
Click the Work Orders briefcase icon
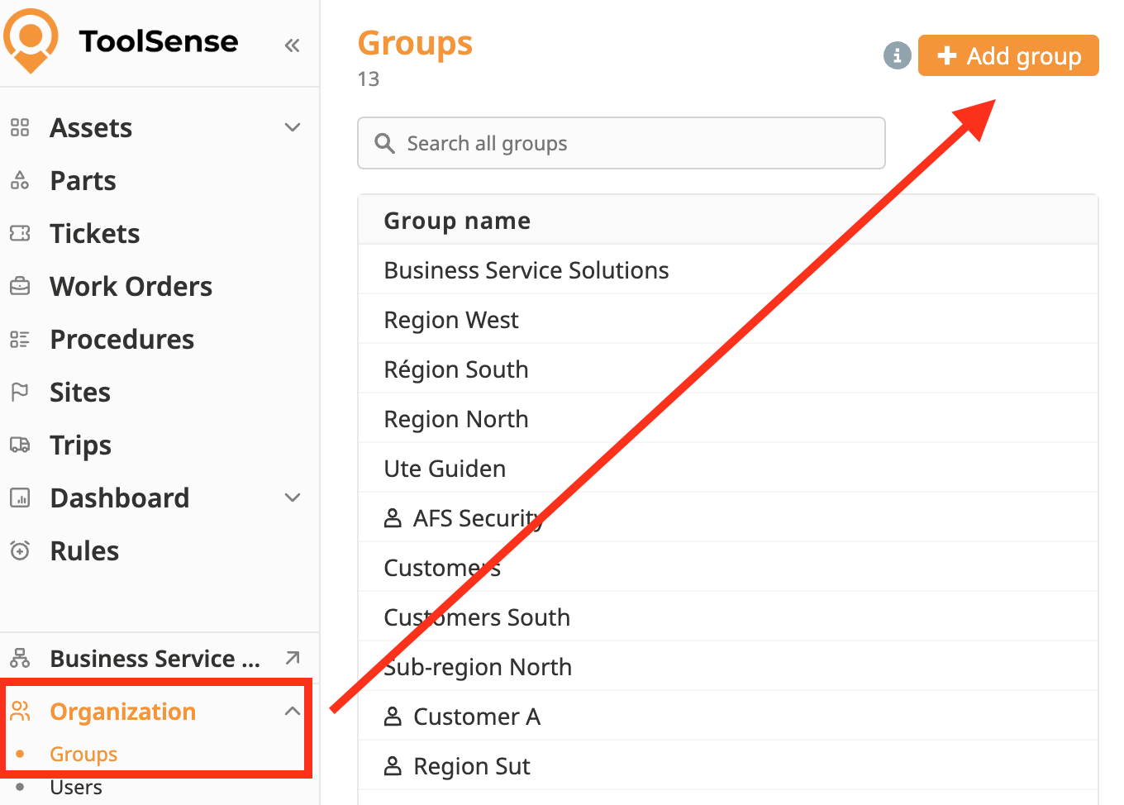20,287
